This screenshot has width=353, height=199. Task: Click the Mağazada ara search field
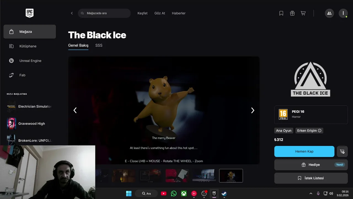(104, 13)
